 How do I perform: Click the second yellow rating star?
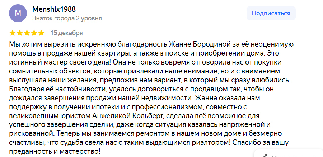click(x=20, y=33)
